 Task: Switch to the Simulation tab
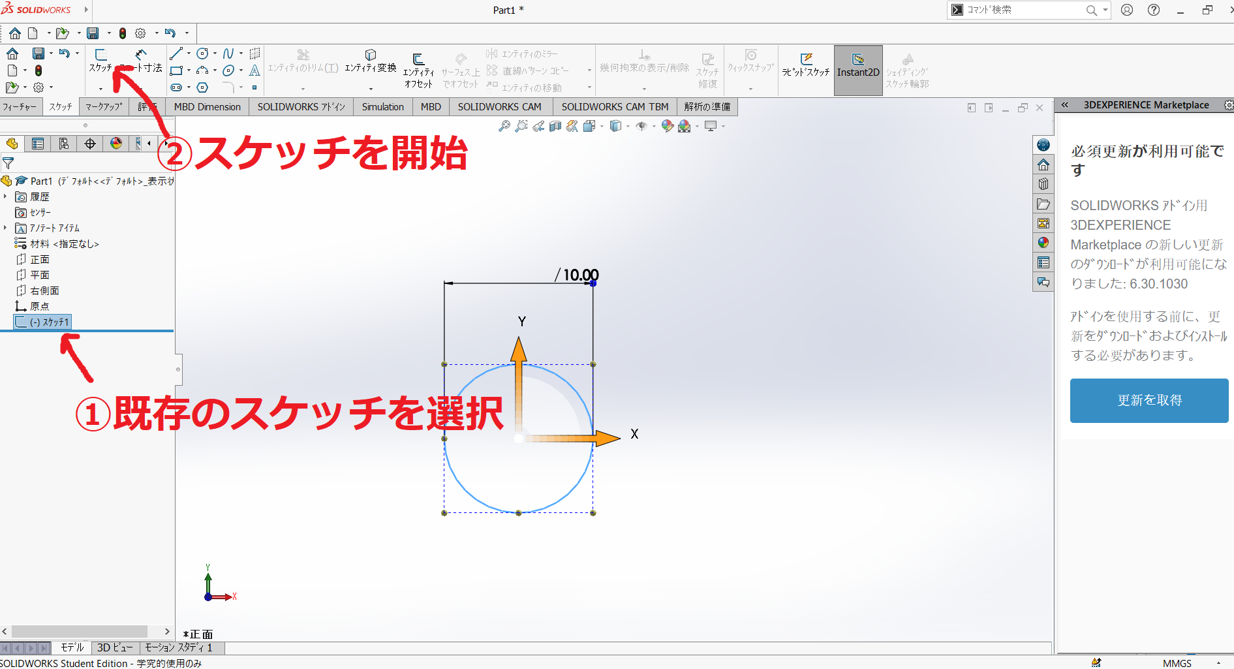click(x=382, y=107)
